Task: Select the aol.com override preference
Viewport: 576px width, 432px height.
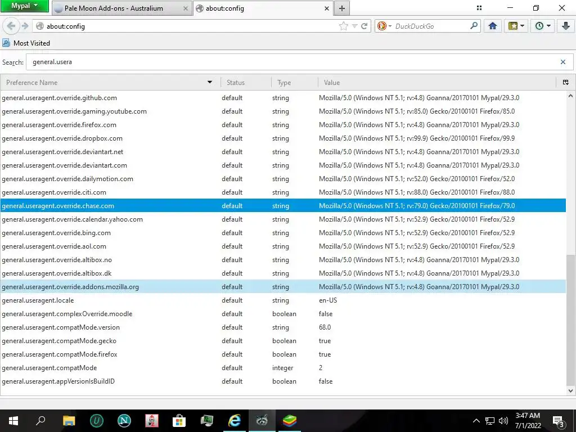Action: coord(283,246)
